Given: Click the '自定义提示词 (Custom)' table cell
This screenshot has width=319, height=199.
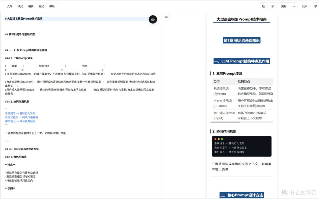Looking at the screenshot, I should click(x=224, y=103).
